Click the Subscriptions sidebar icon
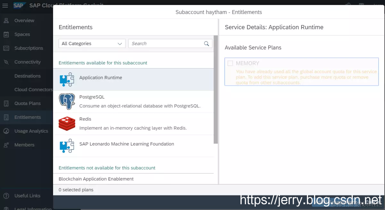This screenshot has width=385, height=210. pos(6,48)
